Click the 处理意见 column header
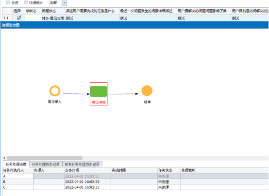Screen dimensions: 269x196 [224, 170]
